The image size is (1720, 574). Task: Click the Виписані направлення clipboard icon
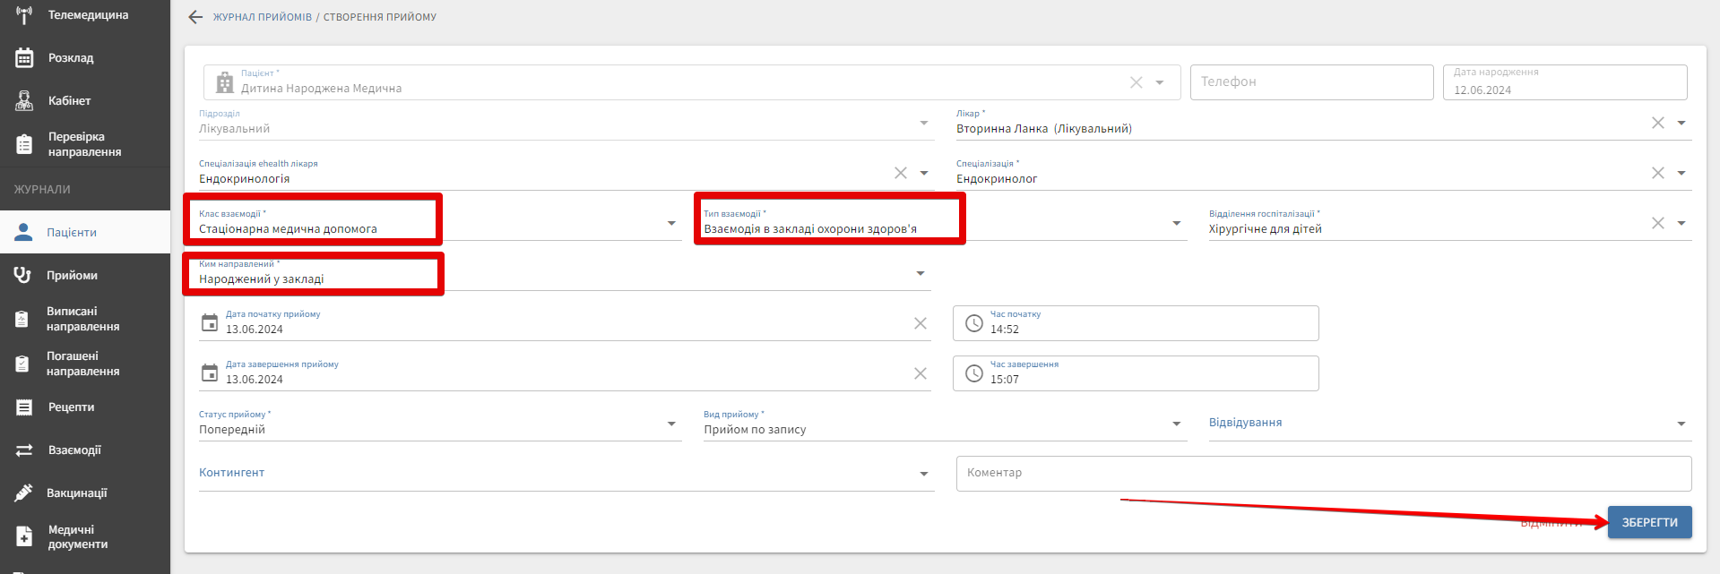pyautogui.click(x=23, y=319)
